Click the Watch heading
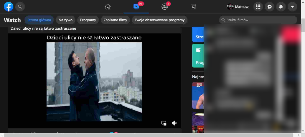This screenshot has width=305, height=137. pyautogui.click(x=12, y=20)
